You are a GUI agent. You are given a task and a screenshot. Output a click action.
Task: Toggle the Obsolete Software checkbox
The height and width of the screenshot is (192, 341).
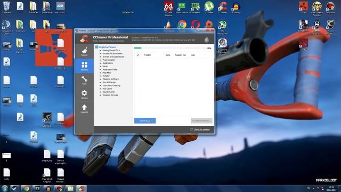pos(101,79)
